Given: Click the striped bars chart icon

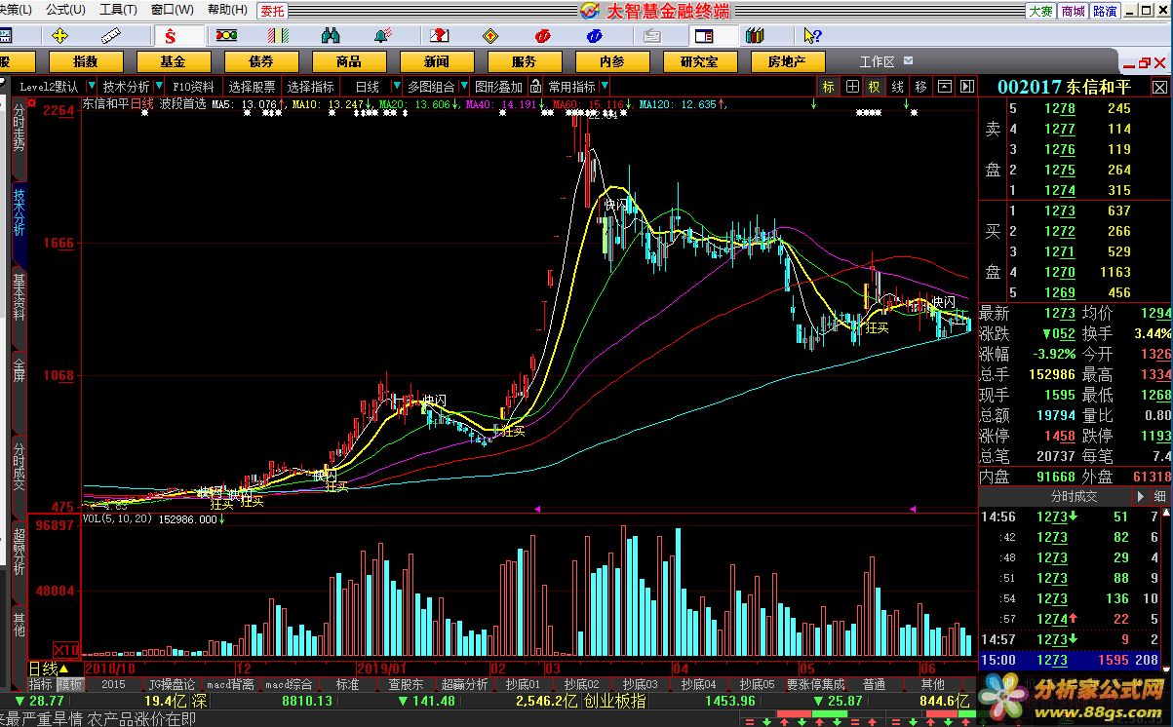Looking at the screenshot, I should point(279,36).
